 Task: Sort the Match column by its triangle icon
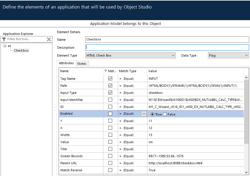point(105,71)
